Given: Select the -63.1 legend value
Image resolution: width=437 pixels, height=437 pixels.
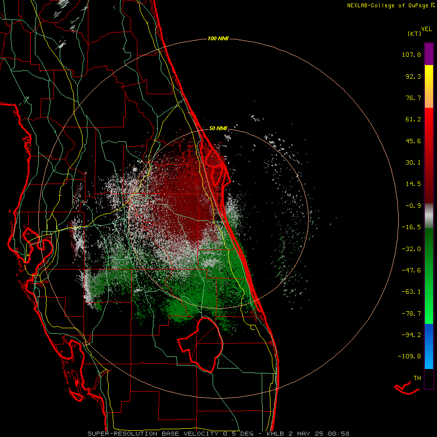Looking at the screenshot, I should [411, 292].
